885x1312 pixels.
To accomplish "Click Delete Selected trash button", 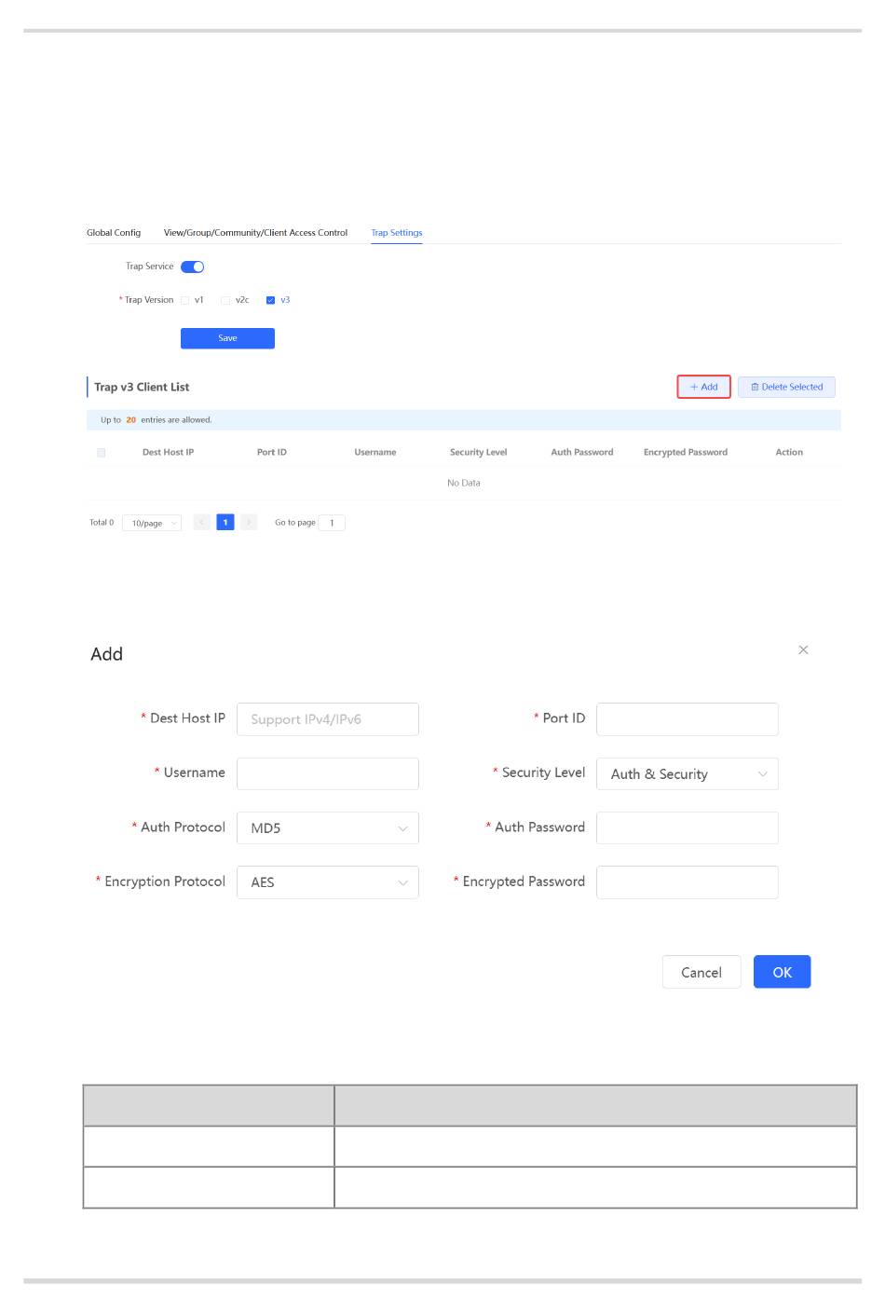I will pos(786,387).
